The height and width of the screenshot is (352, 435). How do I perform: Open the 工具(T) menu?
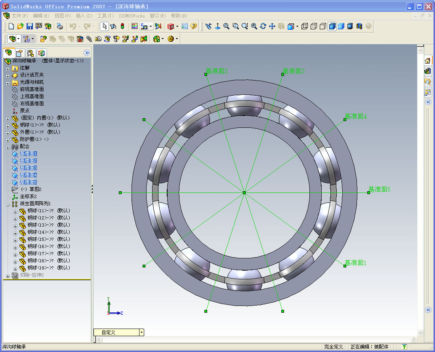106,16
